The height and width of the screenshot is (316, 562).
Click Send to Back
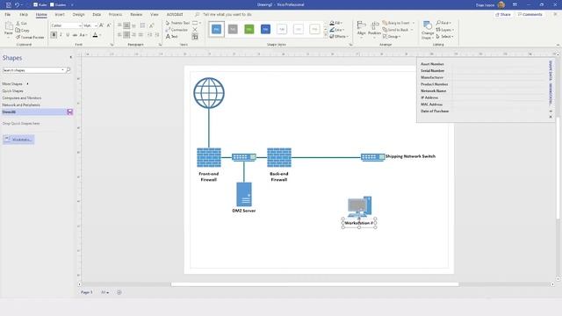(x=395, y=30)
